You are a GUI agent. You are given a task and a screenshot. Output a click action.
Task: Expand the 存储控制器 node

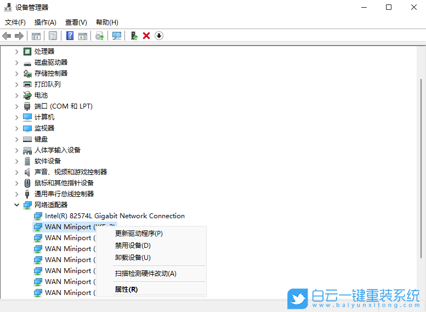(x=17, y=73)
